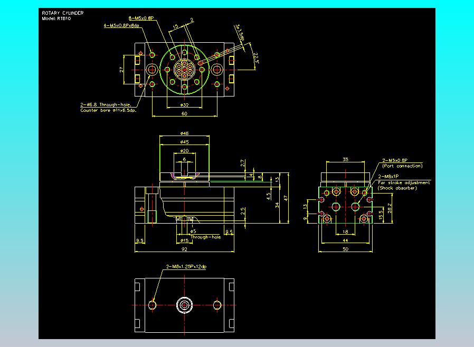Select the 35 width dimension on side view
Screen dimensions: 474x347
point(346,159)
